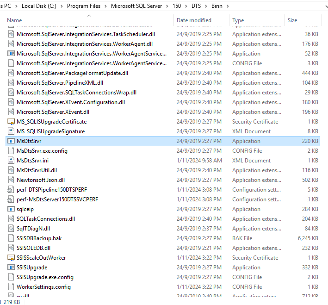Image resolution: width=328 pixels, height=305 pixels.
Task: Click the SSISUpgrade application icon
Action: click(x=11, y=268)
